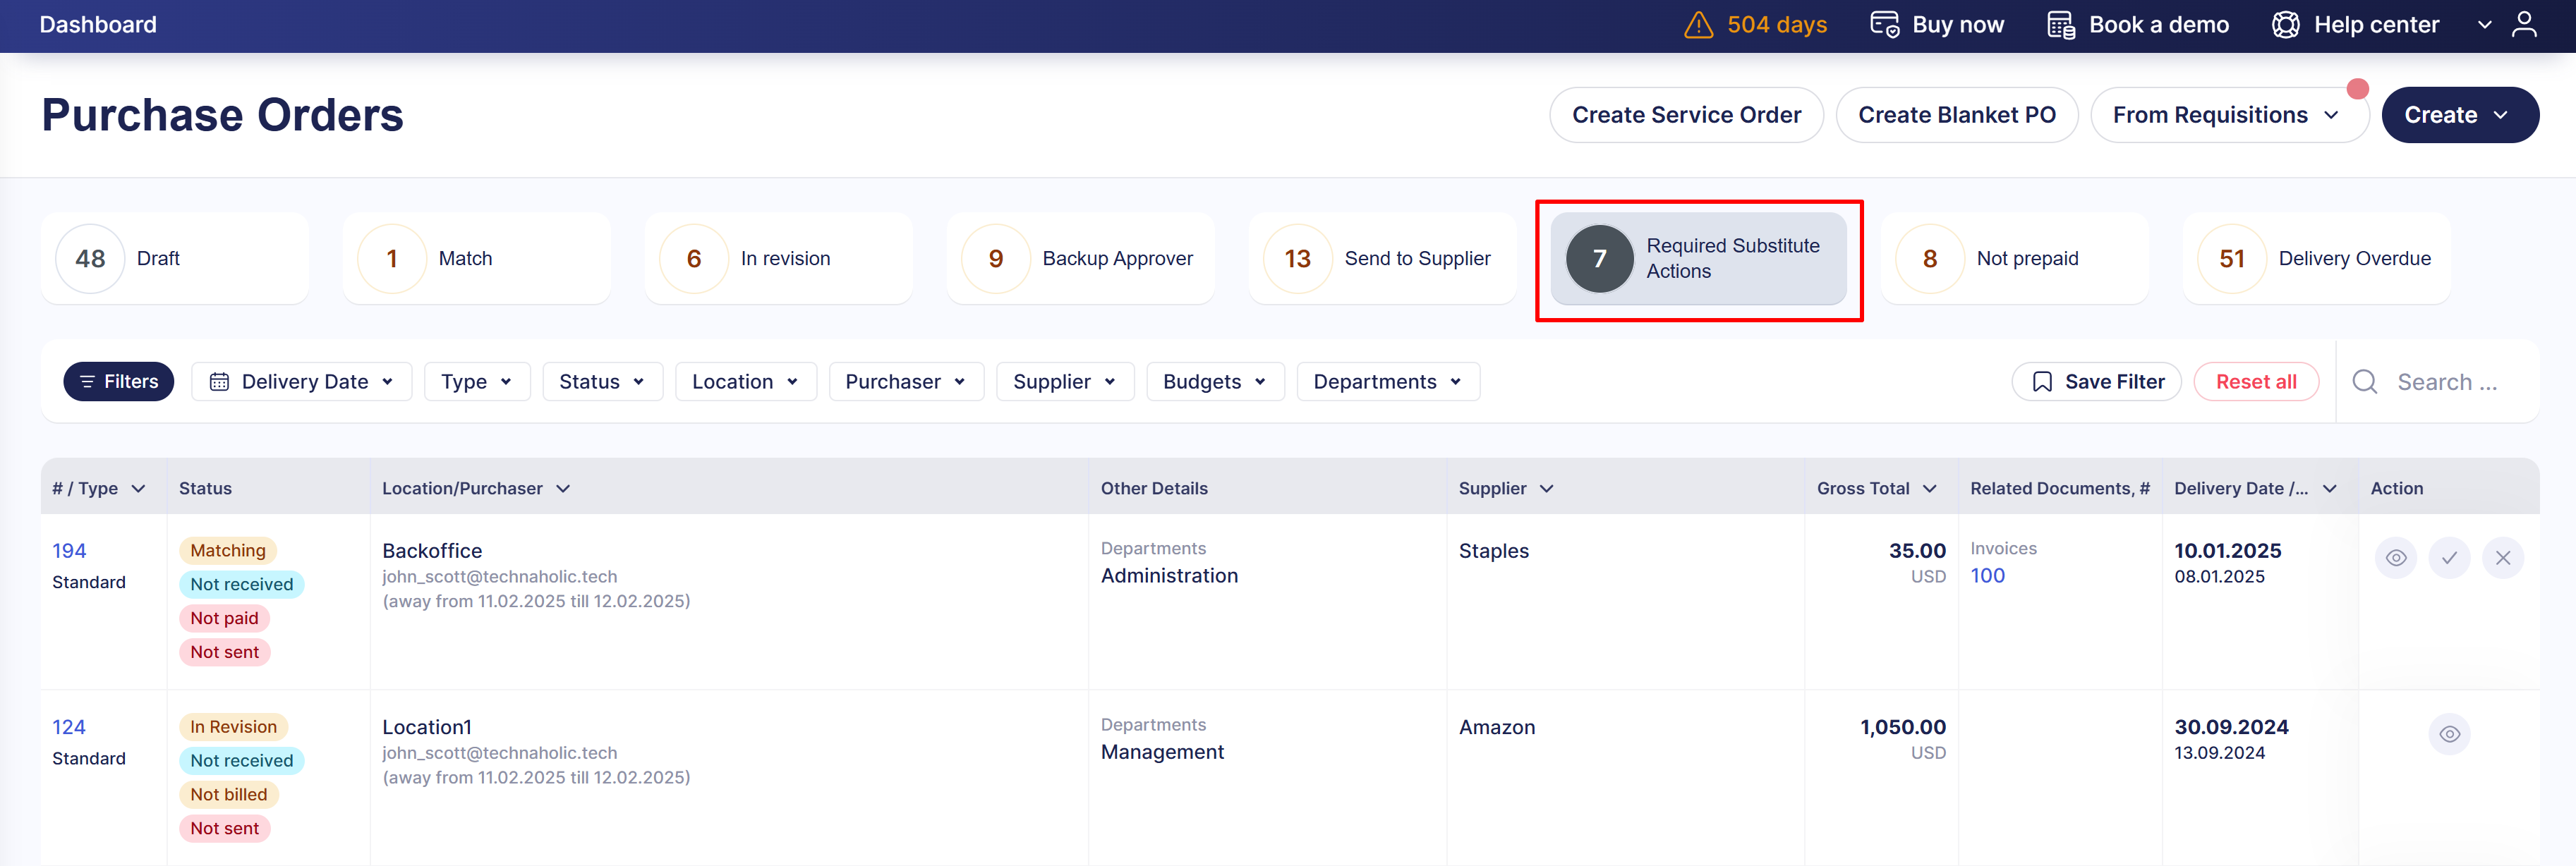Select the Draft status card

(x=175, y=258)
